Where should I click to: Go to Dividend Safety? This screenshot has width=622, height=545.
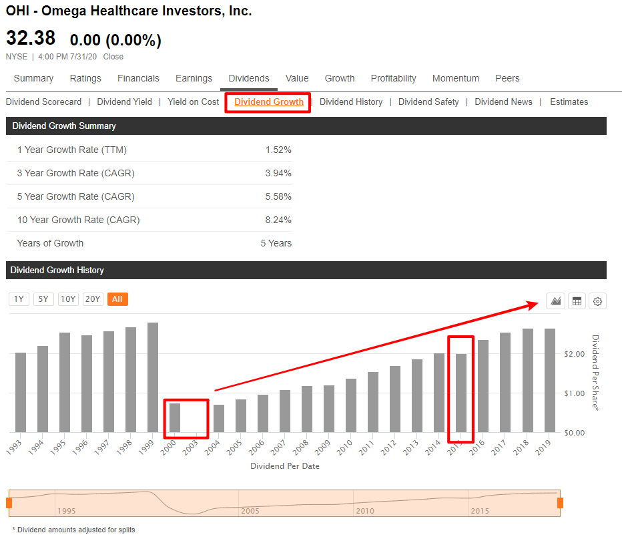click(x=428, y=102)
